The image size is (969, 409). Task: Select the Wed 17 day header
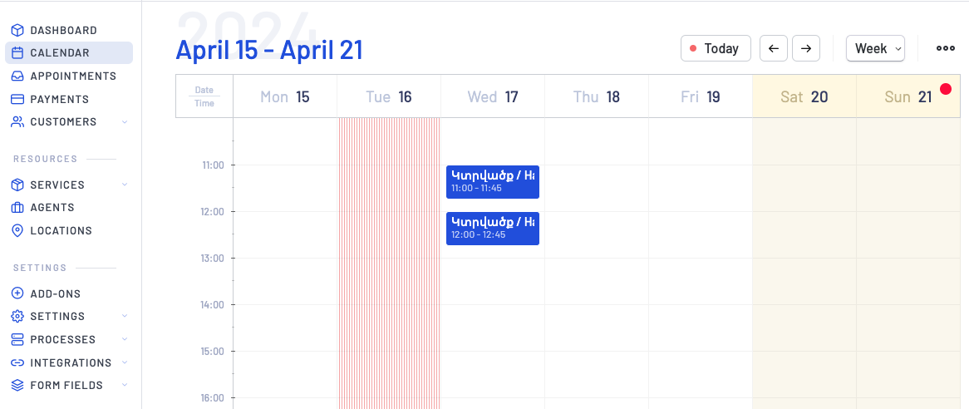[493, 97]
